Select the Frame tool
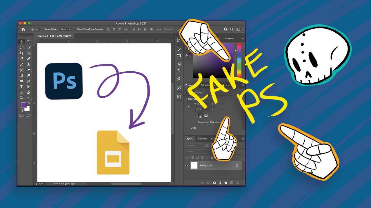371x208 pixels. [29, 53]
